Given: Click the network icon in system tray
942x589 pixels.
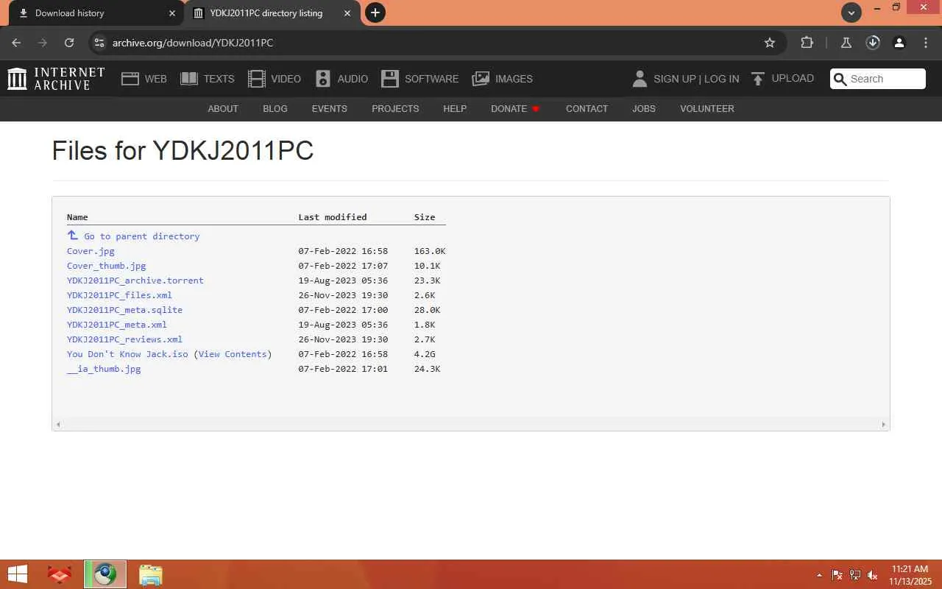Looking at the screenshot, I should coord(855,575).
